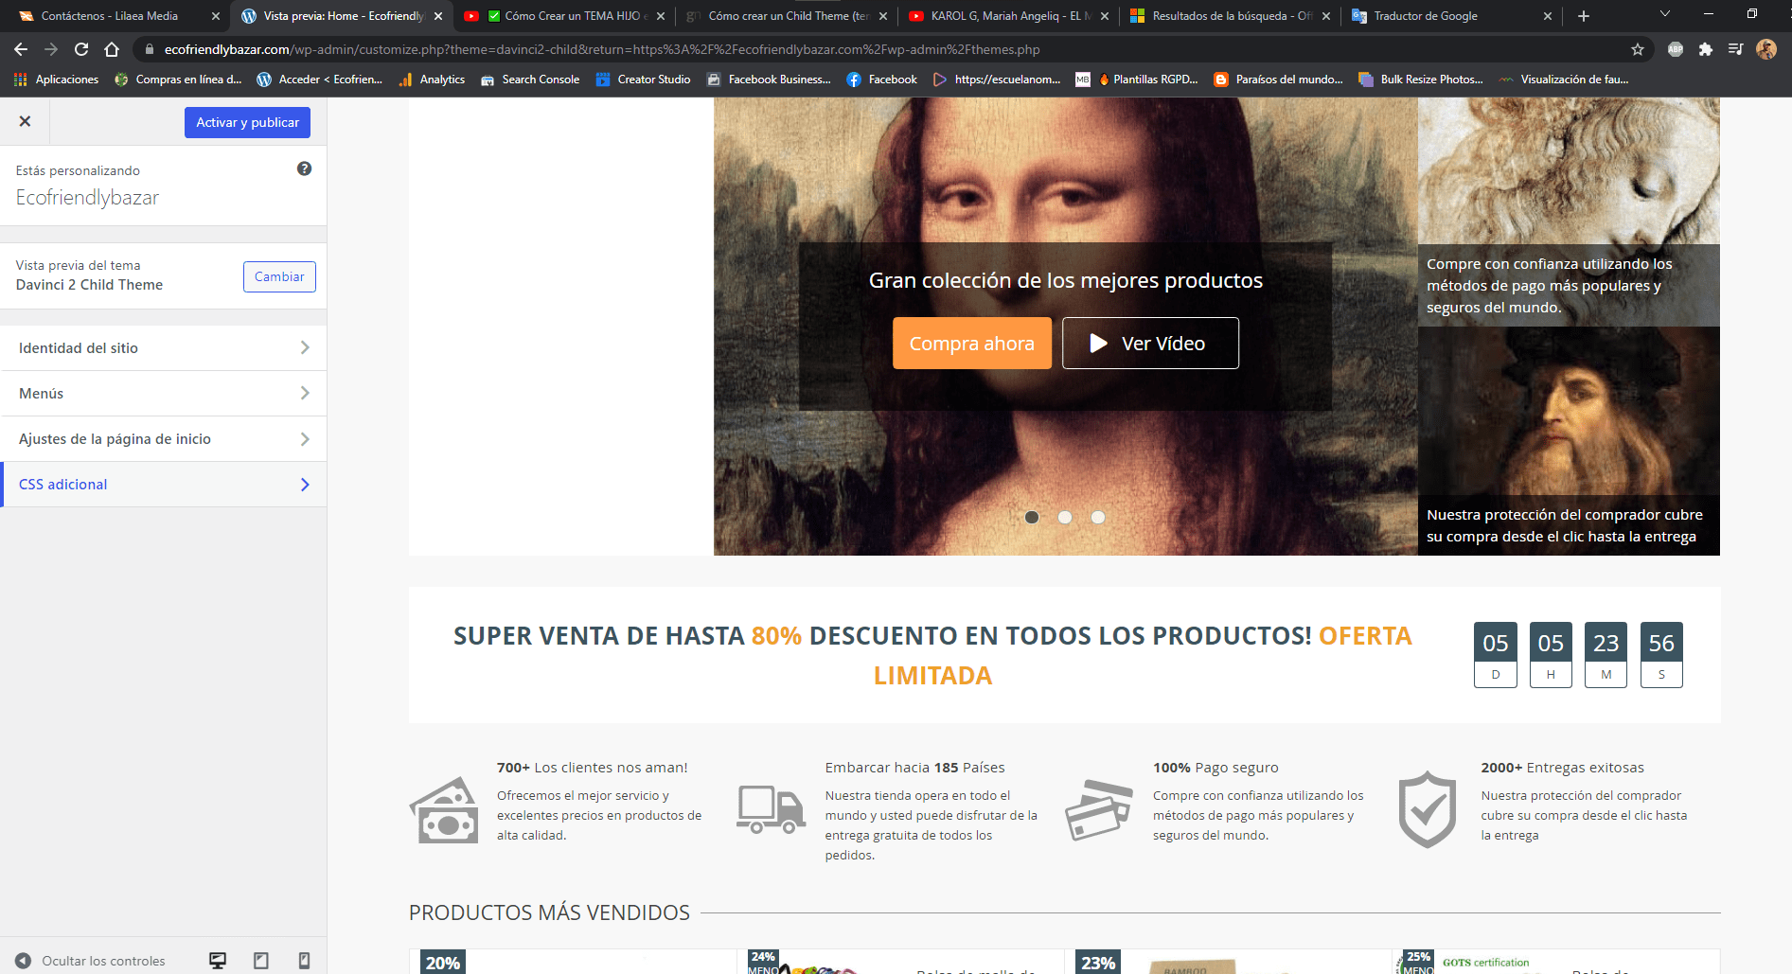The image size is (1792, 974).
Task: Open the Creator Studio bookmark
Action: (644, 80)
